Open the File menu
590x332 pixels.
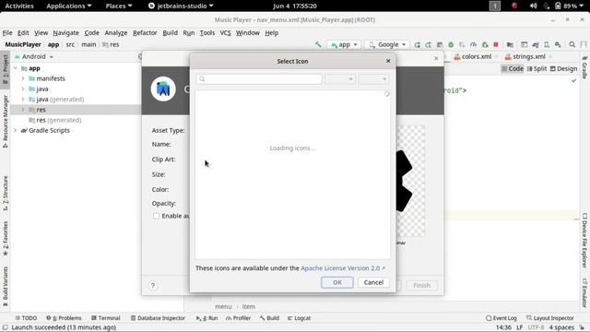click(7, 33)
